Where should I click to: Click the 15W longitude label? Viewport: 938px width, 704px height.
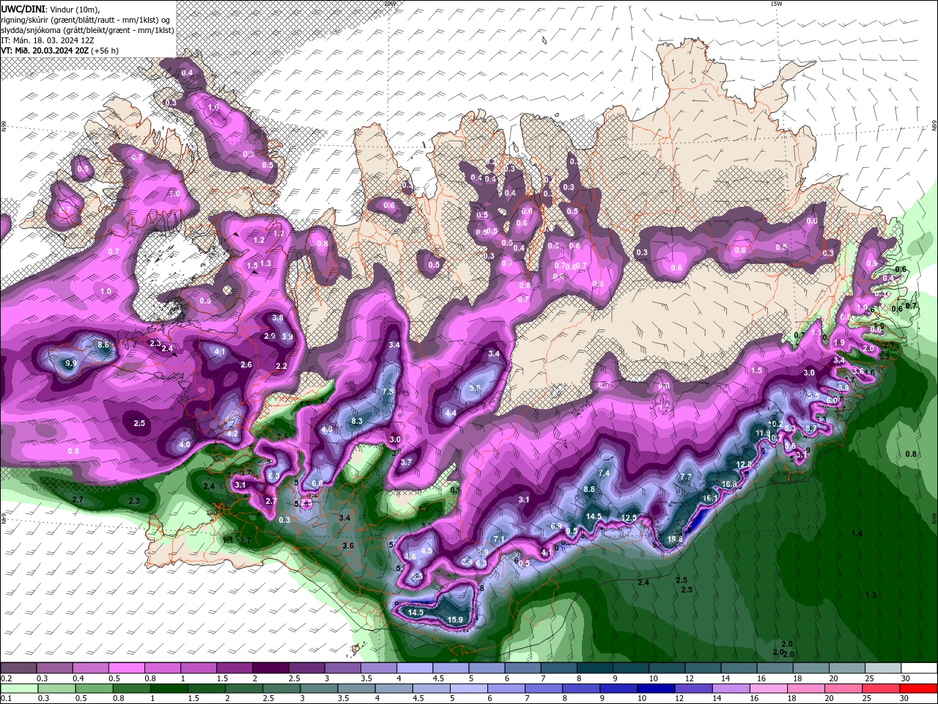click(776, 4)
